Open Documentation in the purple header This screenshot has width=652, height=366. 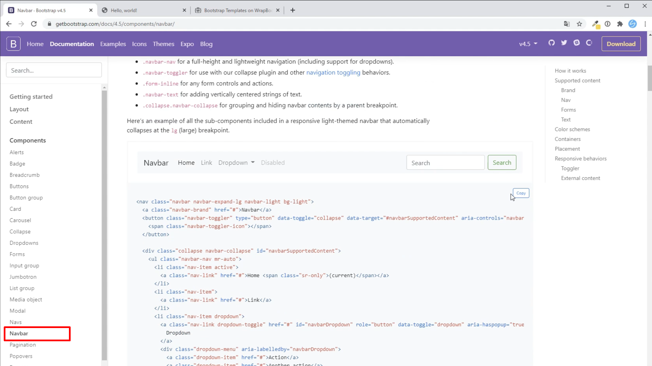coord(72,44)
